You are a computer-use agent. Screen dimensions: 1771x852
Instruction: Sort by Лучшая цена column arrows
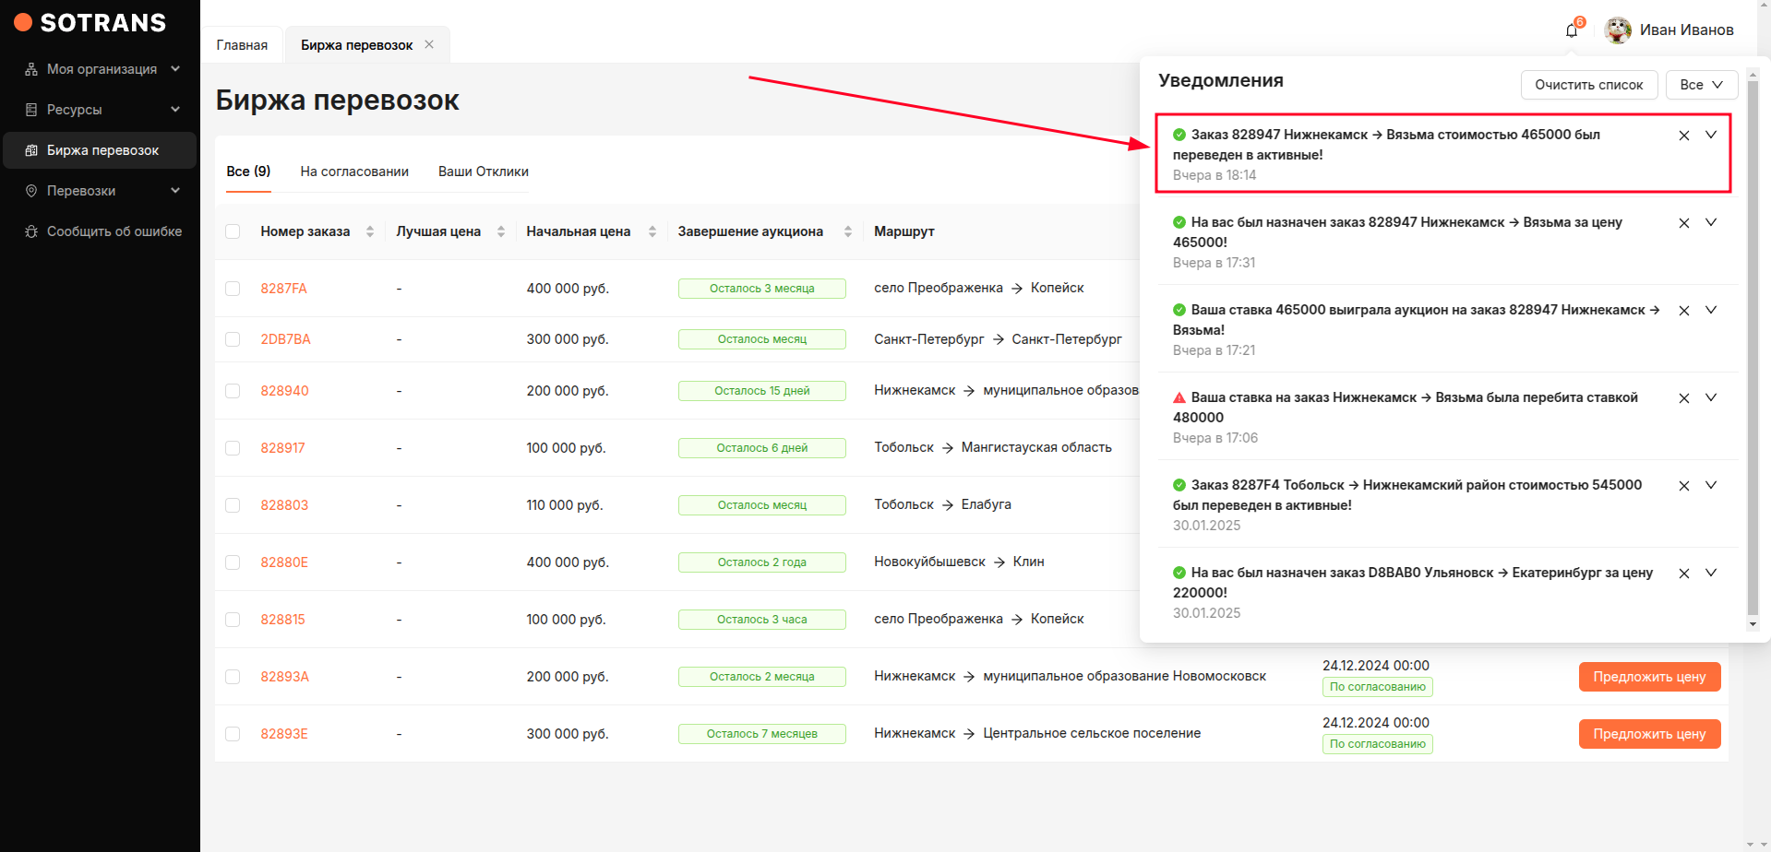[x=501, y=231]
